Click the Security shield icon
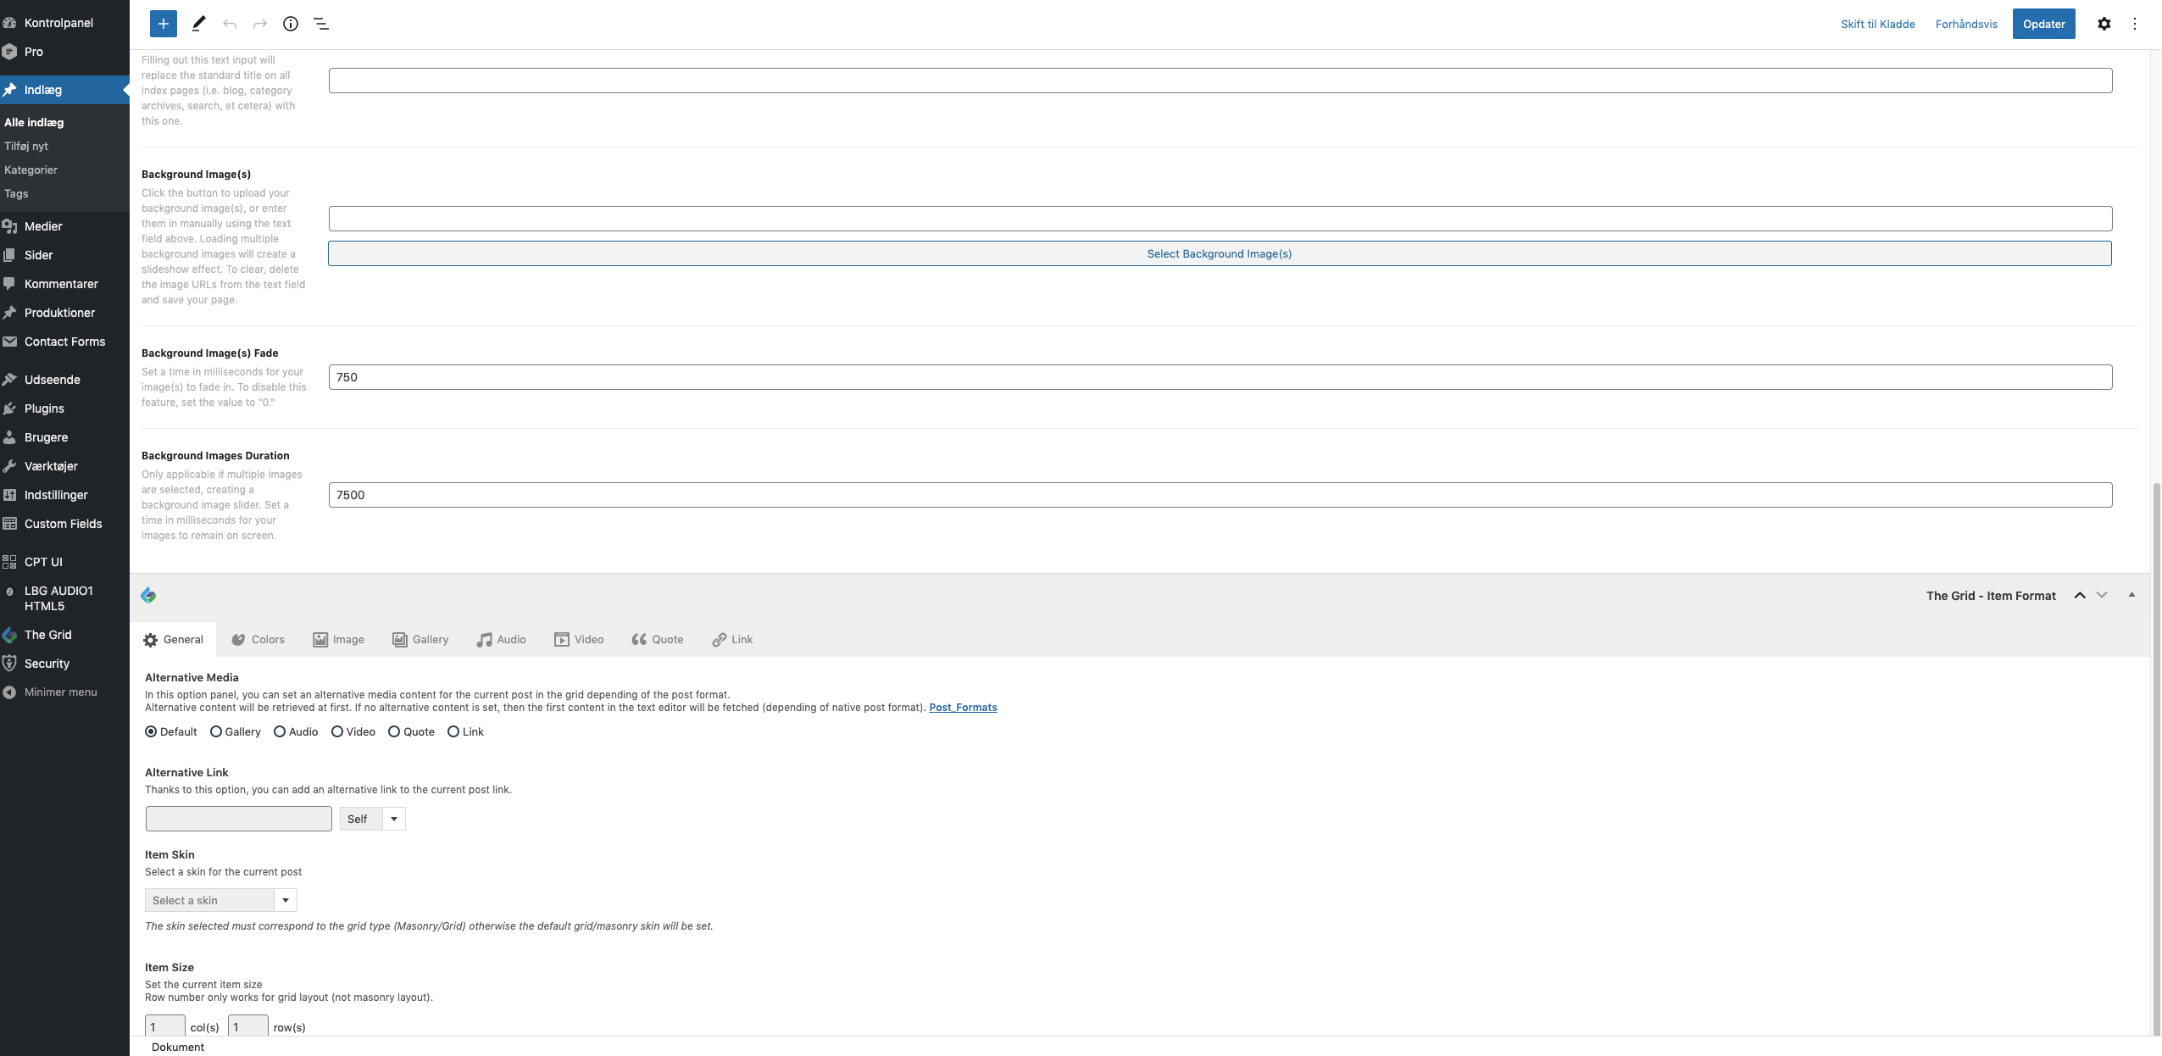Viewport: 2162px width, 1056px height. tap(9, 664)
